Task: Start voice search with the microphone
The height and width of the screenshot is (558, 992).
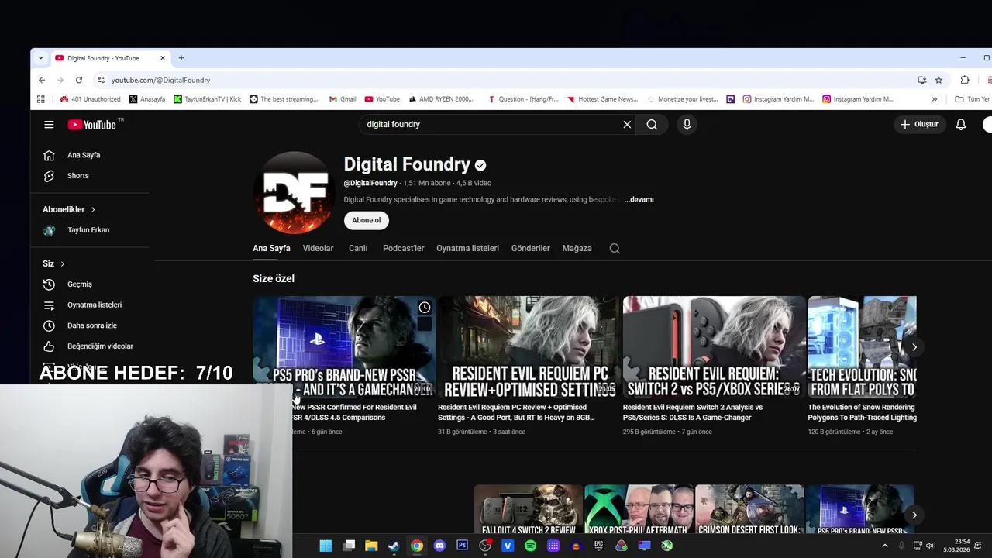Action: pyautogui.click(x=687, y=124)
